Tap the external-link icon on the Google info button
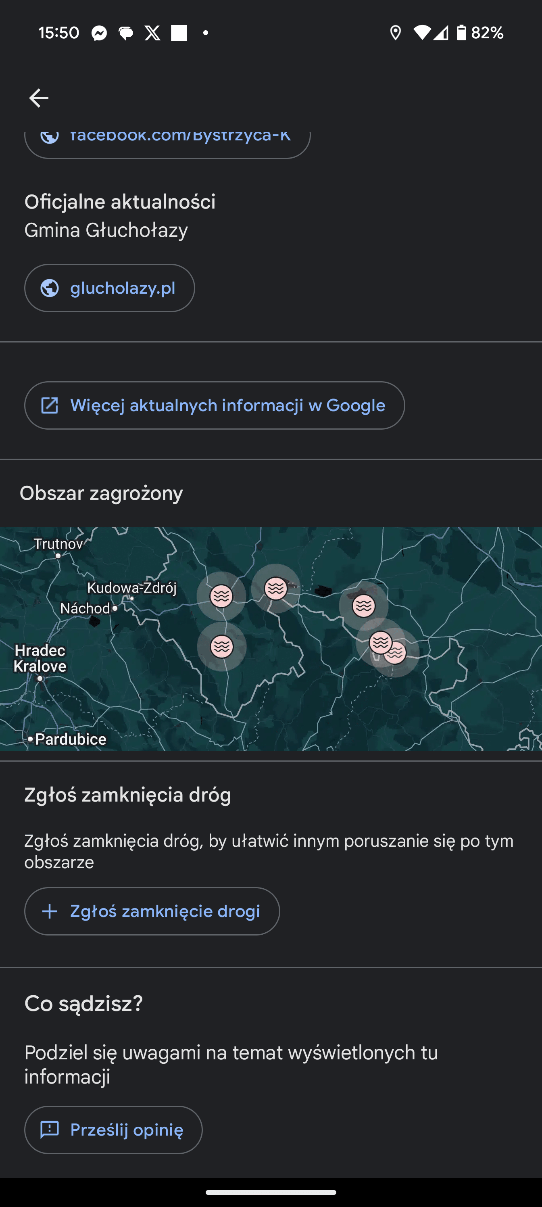 point(50,405)
